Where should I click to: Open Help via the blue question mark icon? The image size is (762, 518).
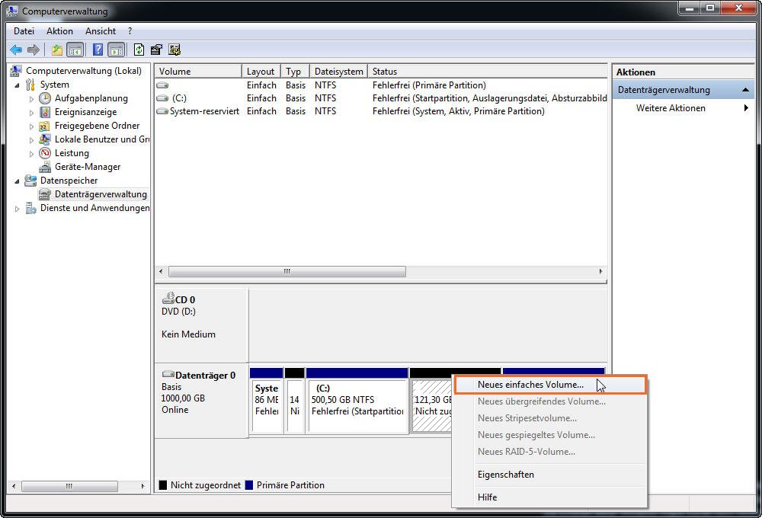coord(98,50)
